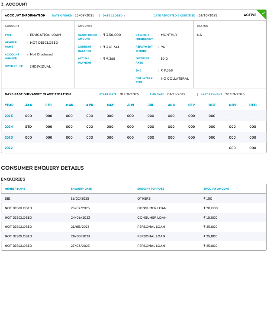277x311 pixels.
Task: Click the enquiry dated 21/05/2023
Action: pos(80,227)
